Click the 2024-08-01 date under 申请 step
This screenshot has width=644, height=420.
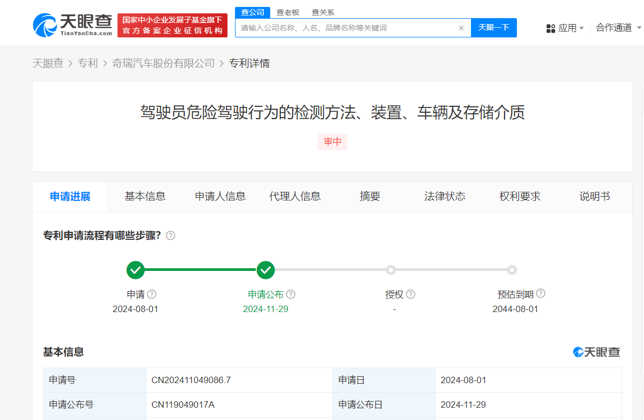click(x=136, y=309)
